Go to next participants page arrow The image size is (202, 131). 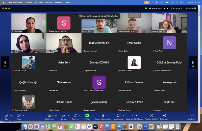point(193,62)
